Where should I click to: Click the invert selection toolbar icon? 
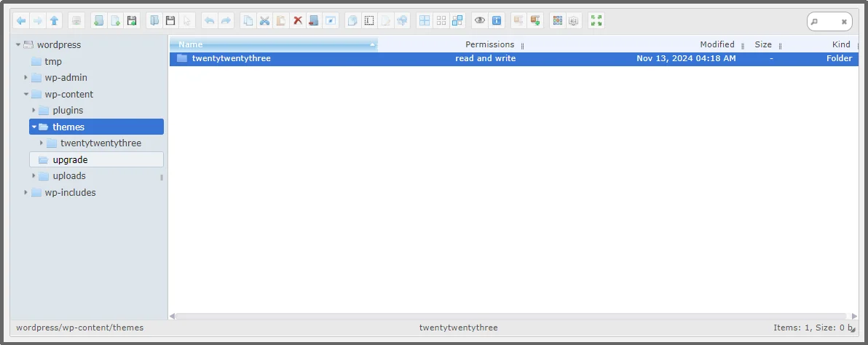point(457,21)
